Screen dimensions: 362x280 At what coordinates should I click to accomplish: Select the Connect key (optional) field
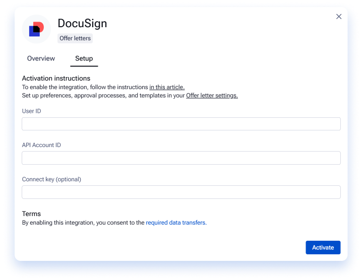pos(181,192)
